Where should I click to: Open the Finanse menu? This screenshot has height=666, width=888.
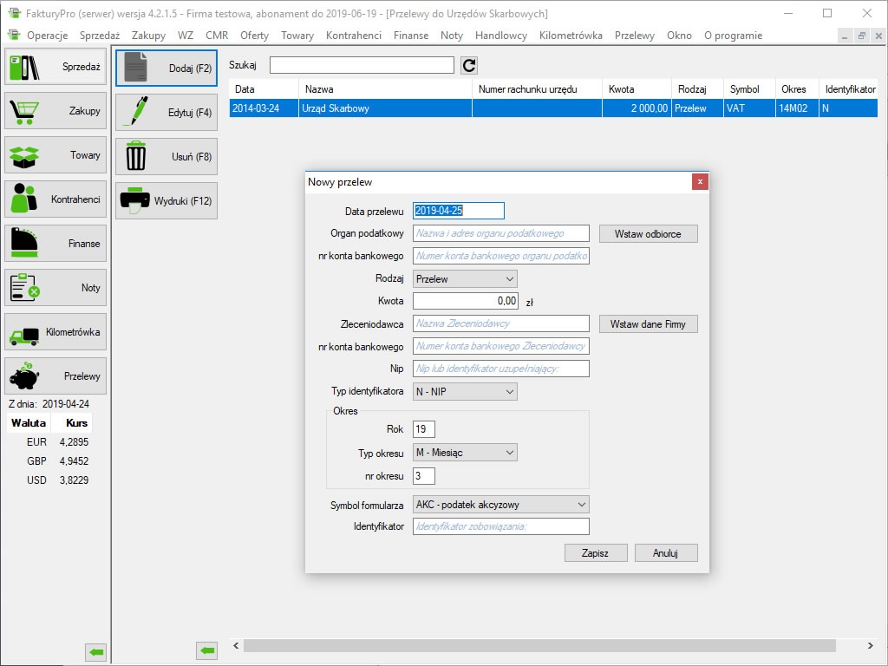point(410,36)
